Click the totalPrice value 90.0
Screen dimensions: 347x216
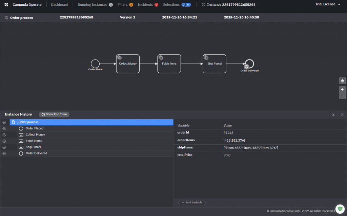[227, 155]
